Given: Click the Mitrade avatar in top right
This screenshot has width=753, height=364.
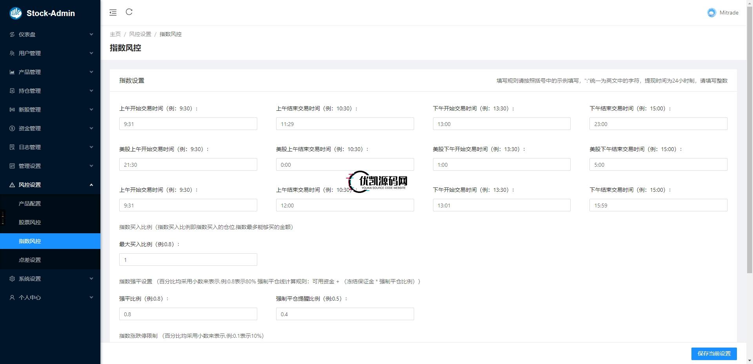Looking at the screenshot, I should coord(711,13).
